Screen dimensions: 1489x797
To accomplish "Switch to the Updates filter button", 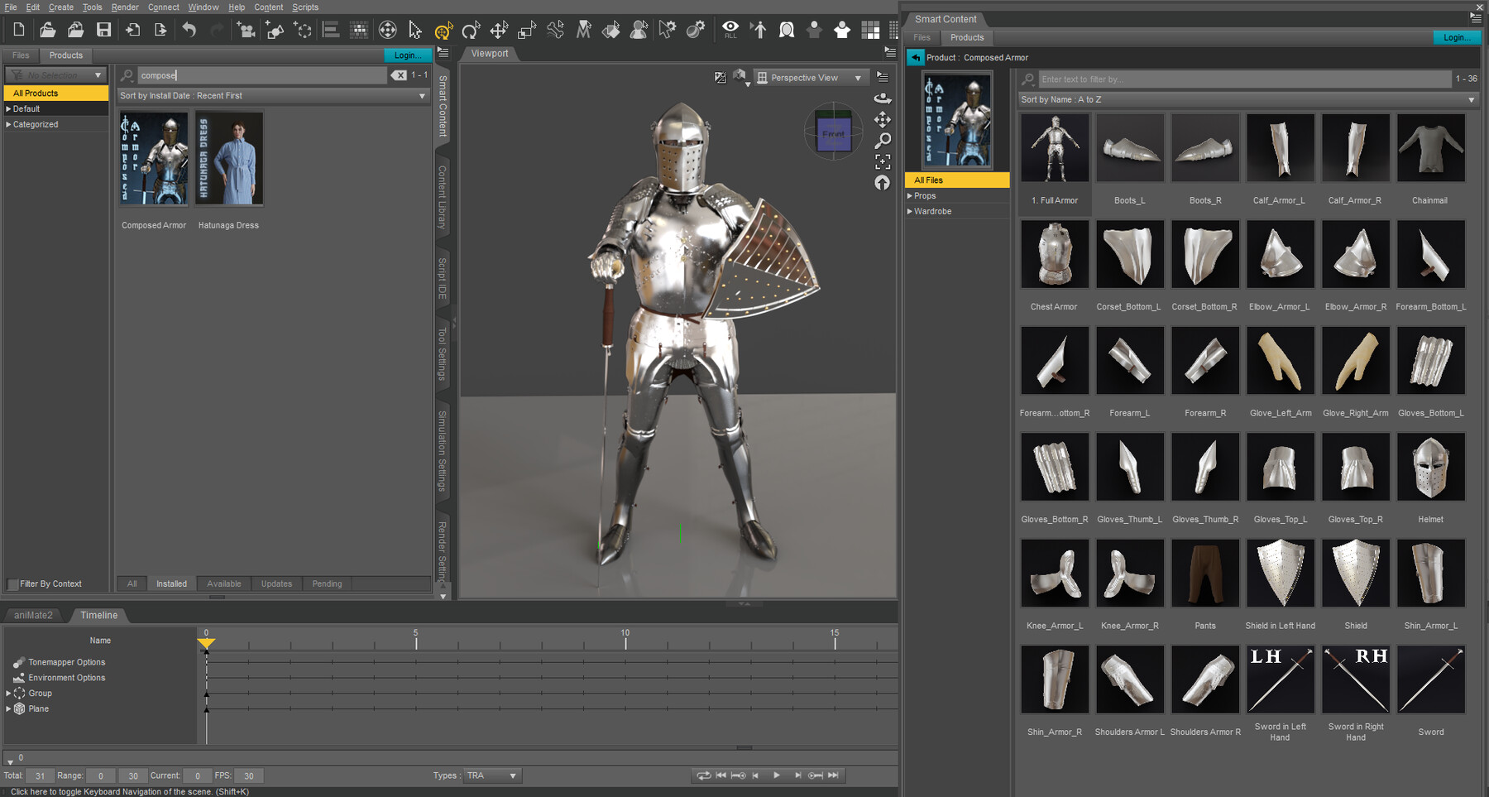I will [276, 583].
